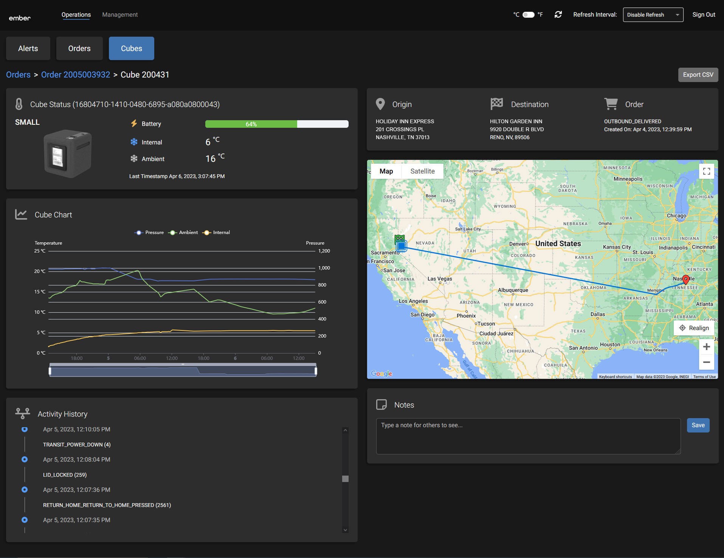Click the red destination pin near Nashville
This screenshot has width=724, height=558.
pos(686,279)
